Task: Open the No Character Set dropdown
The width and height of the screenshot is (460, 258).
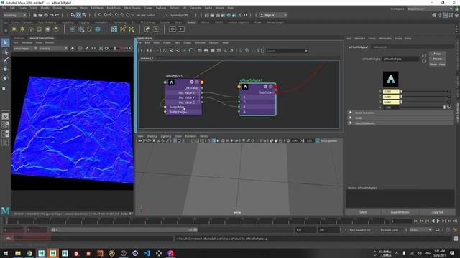Action: pyautogui.click(x=360, y=230)
